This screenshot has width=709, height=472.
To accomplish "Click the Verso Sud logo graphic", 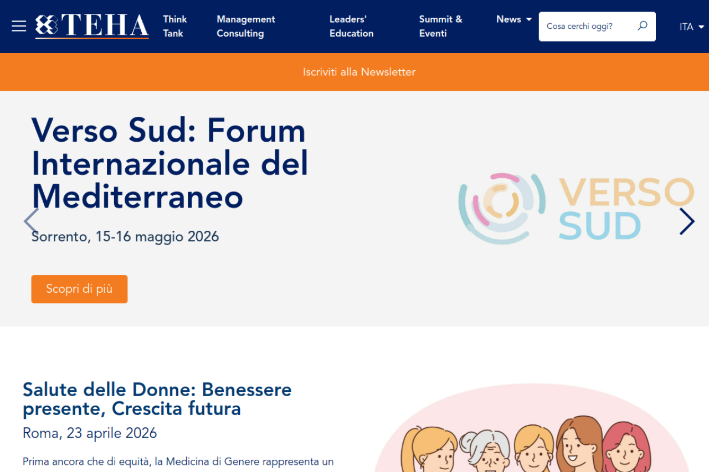I will pyautogui.click(x=576, y=209).
